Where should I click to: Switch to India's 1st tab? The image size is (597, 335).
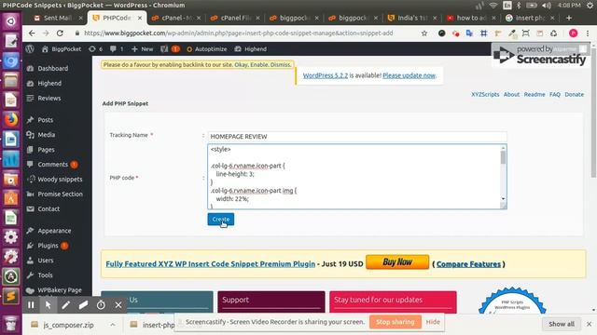tap(412, 18)
